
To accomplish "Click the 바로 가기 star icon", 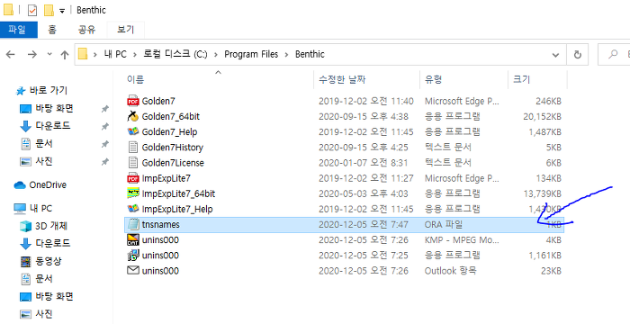I will [21, 91].
